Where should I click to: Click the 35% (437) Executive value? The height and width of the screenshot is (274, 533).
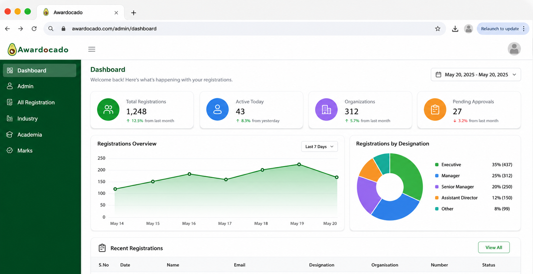(x=502, y=164)
